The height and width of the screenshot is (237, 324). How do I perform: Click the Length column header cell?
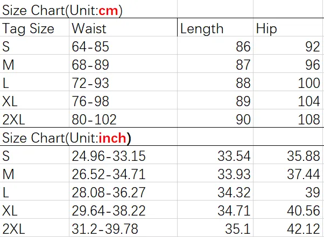[215, 27]
